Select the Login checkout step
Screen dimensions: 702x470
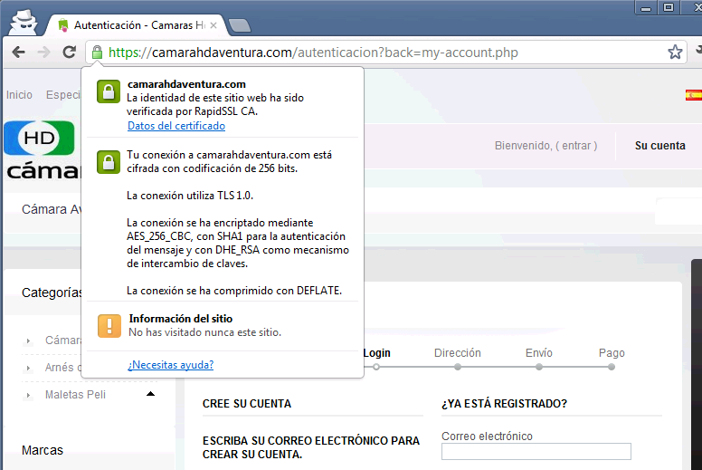[376, 353]
